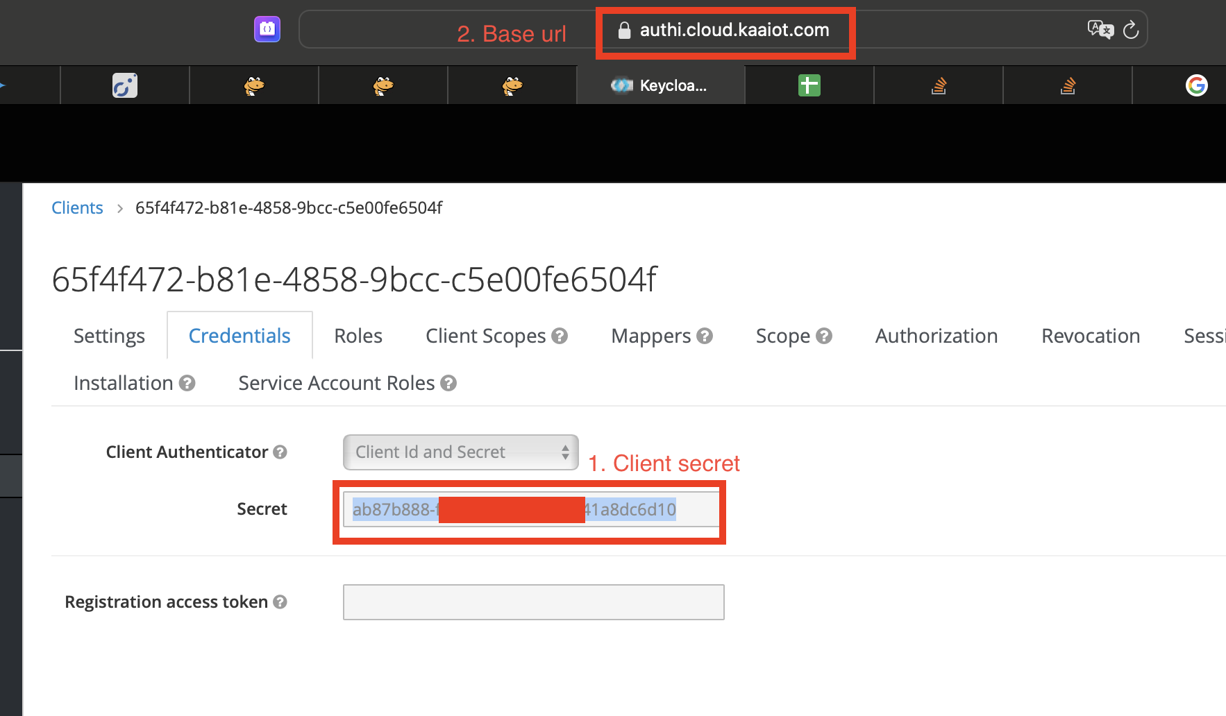This screenshot has height=716, width=1226.
Task: Switch to the Roles tab
Action: [358, 336]
